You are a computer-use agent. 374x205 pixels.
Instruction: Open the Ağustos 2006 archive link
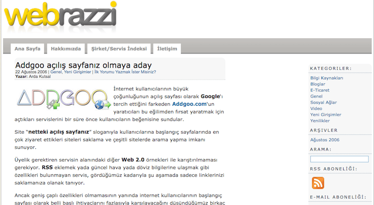tap(324, 140)
